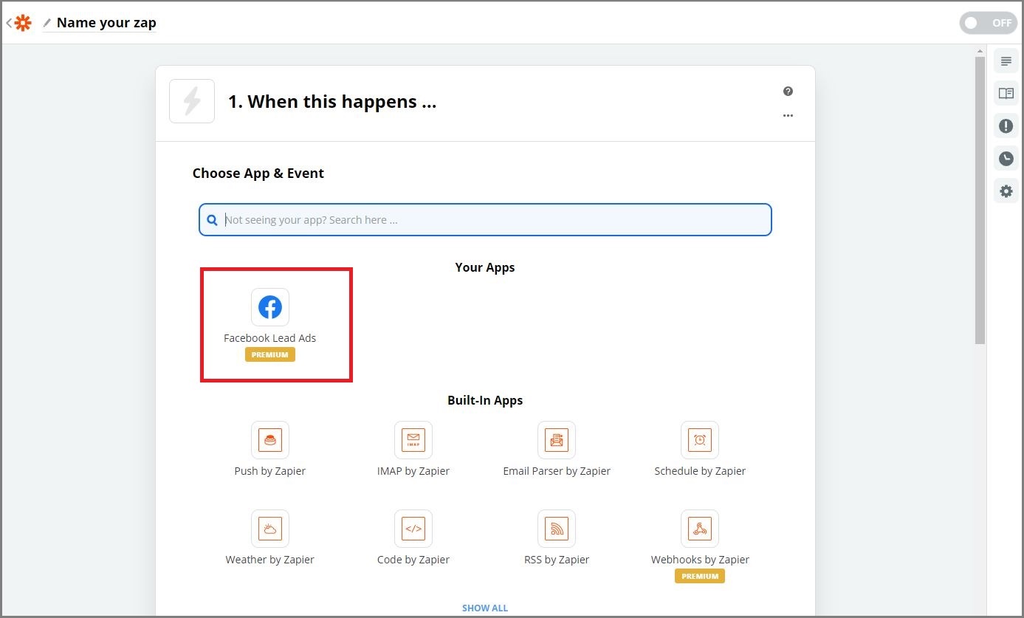Toggle the zap ON/OFF switch

coord(988,23)
